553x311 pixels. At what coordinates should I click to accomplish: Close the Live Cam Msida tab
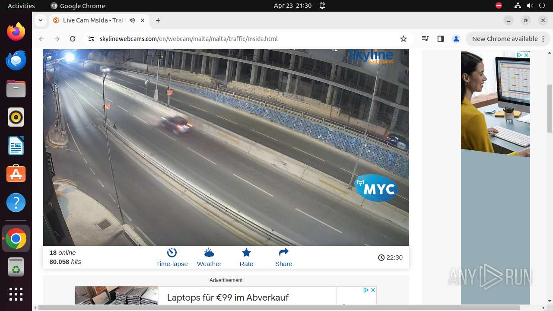(x=143, y=20)
